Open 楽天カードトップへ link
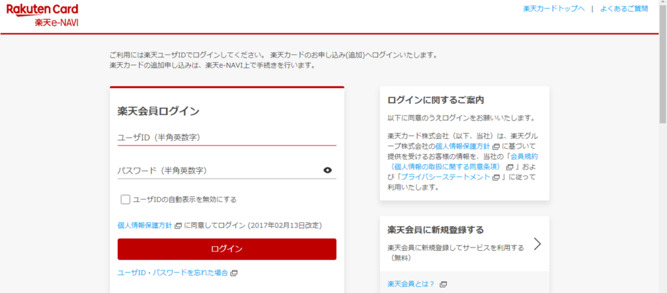Image resolution: width=667 pixels, height=293 pixels. (x=554, y=8)
